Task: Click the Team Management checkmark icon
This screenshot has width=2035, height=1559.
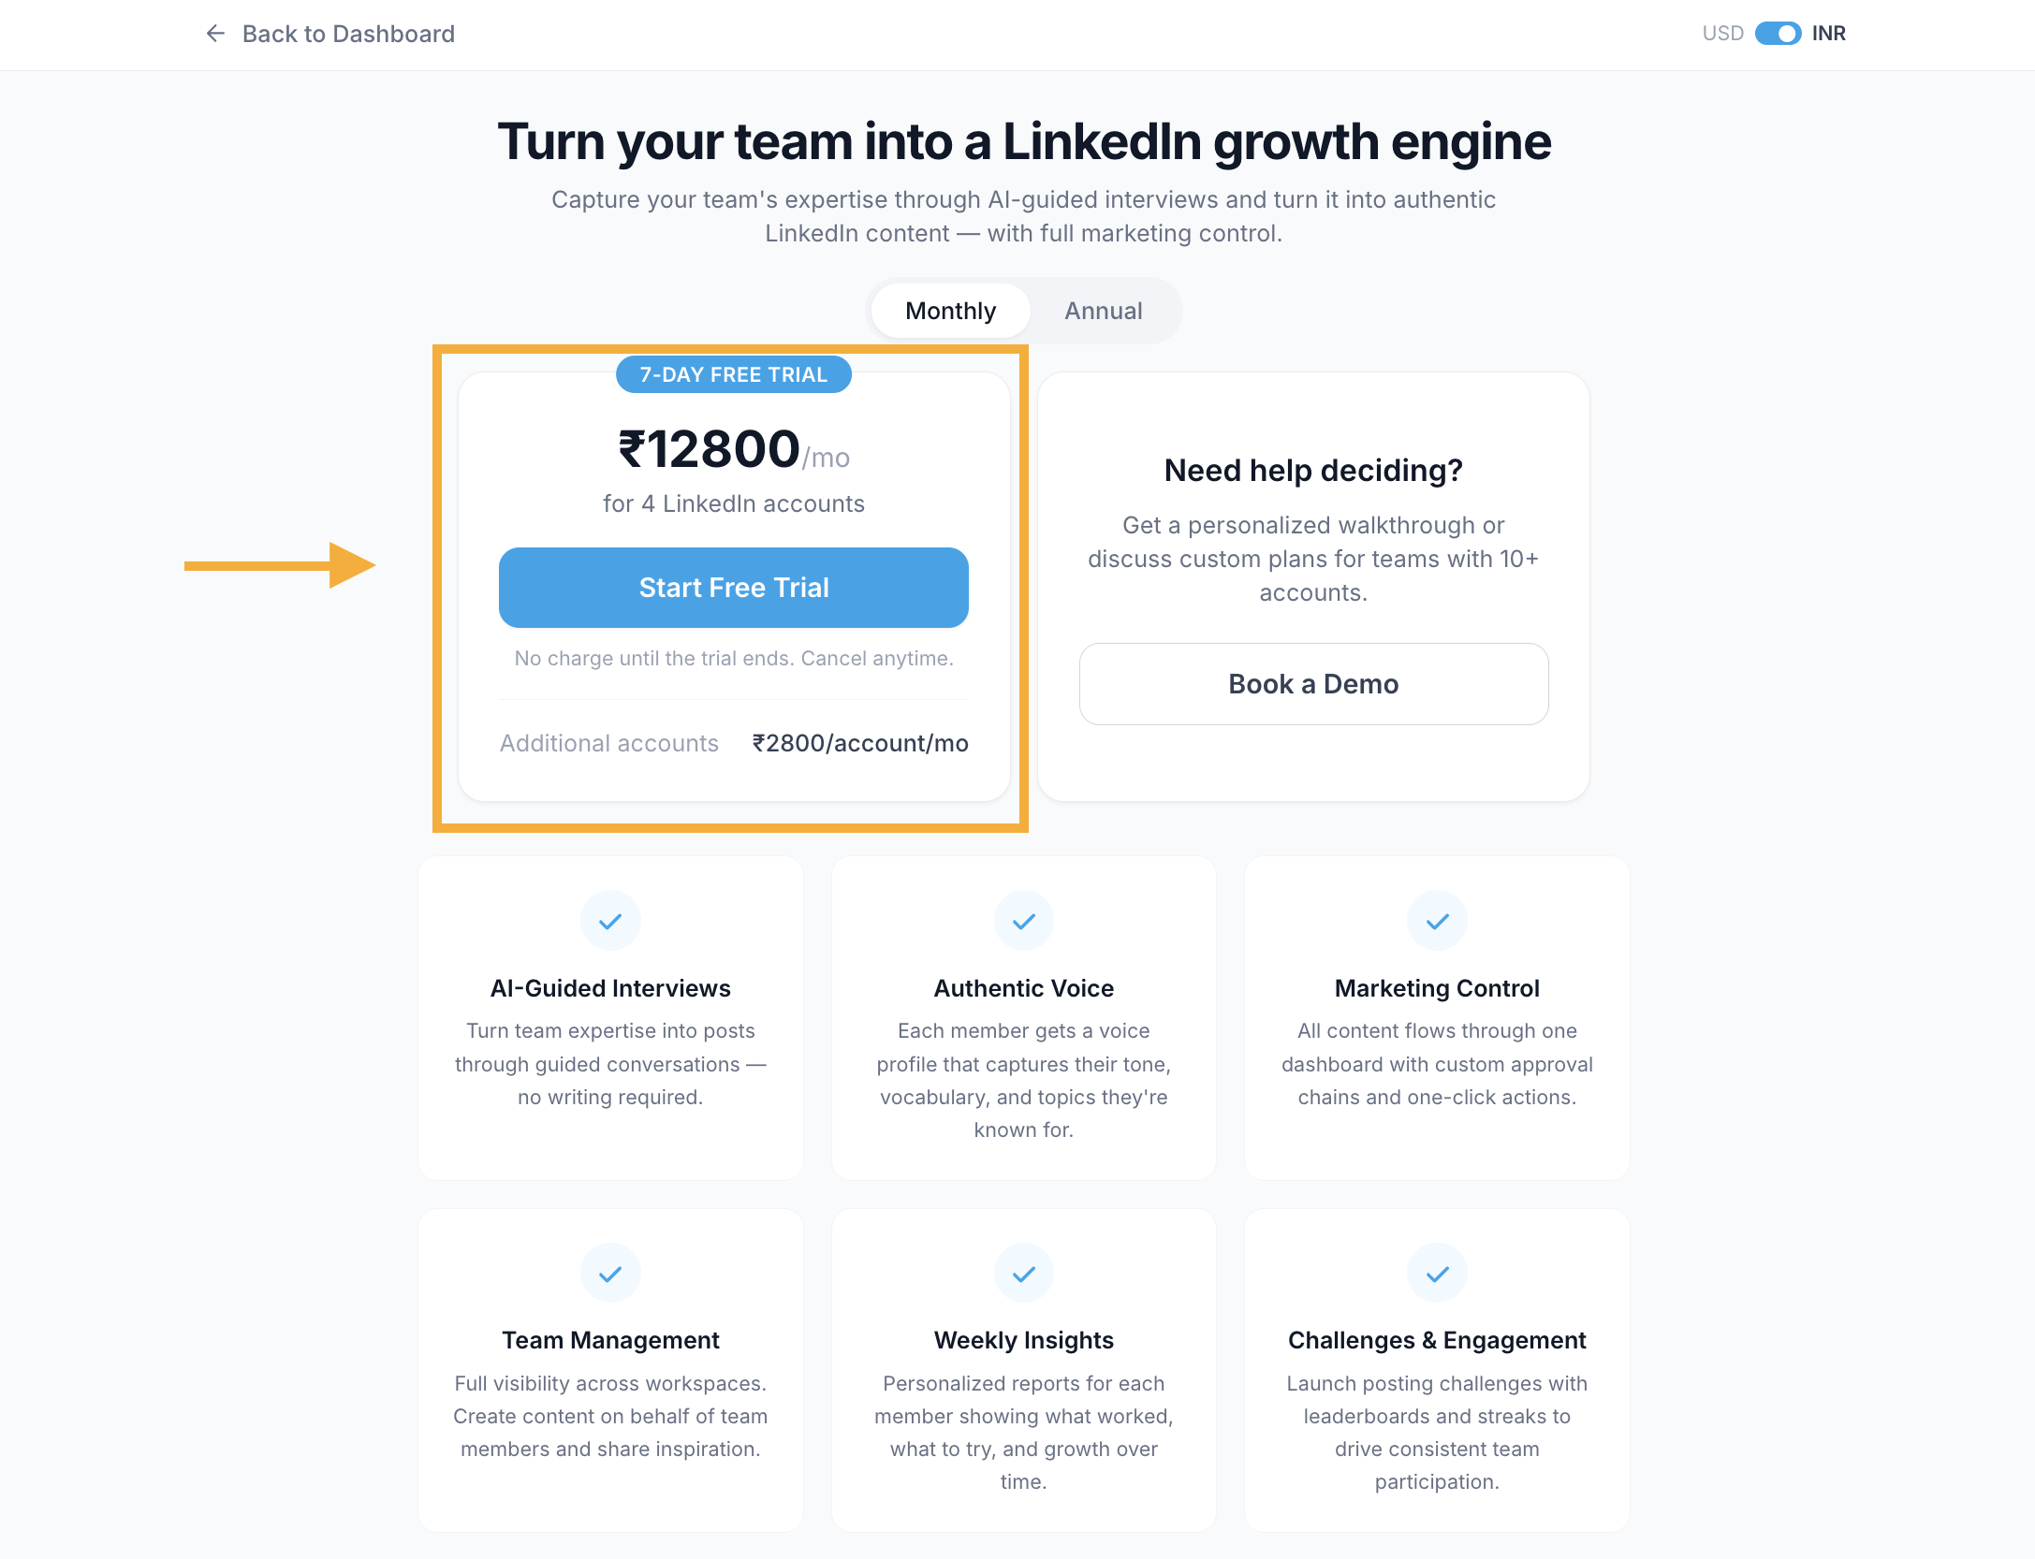Action: point(610,1273)
